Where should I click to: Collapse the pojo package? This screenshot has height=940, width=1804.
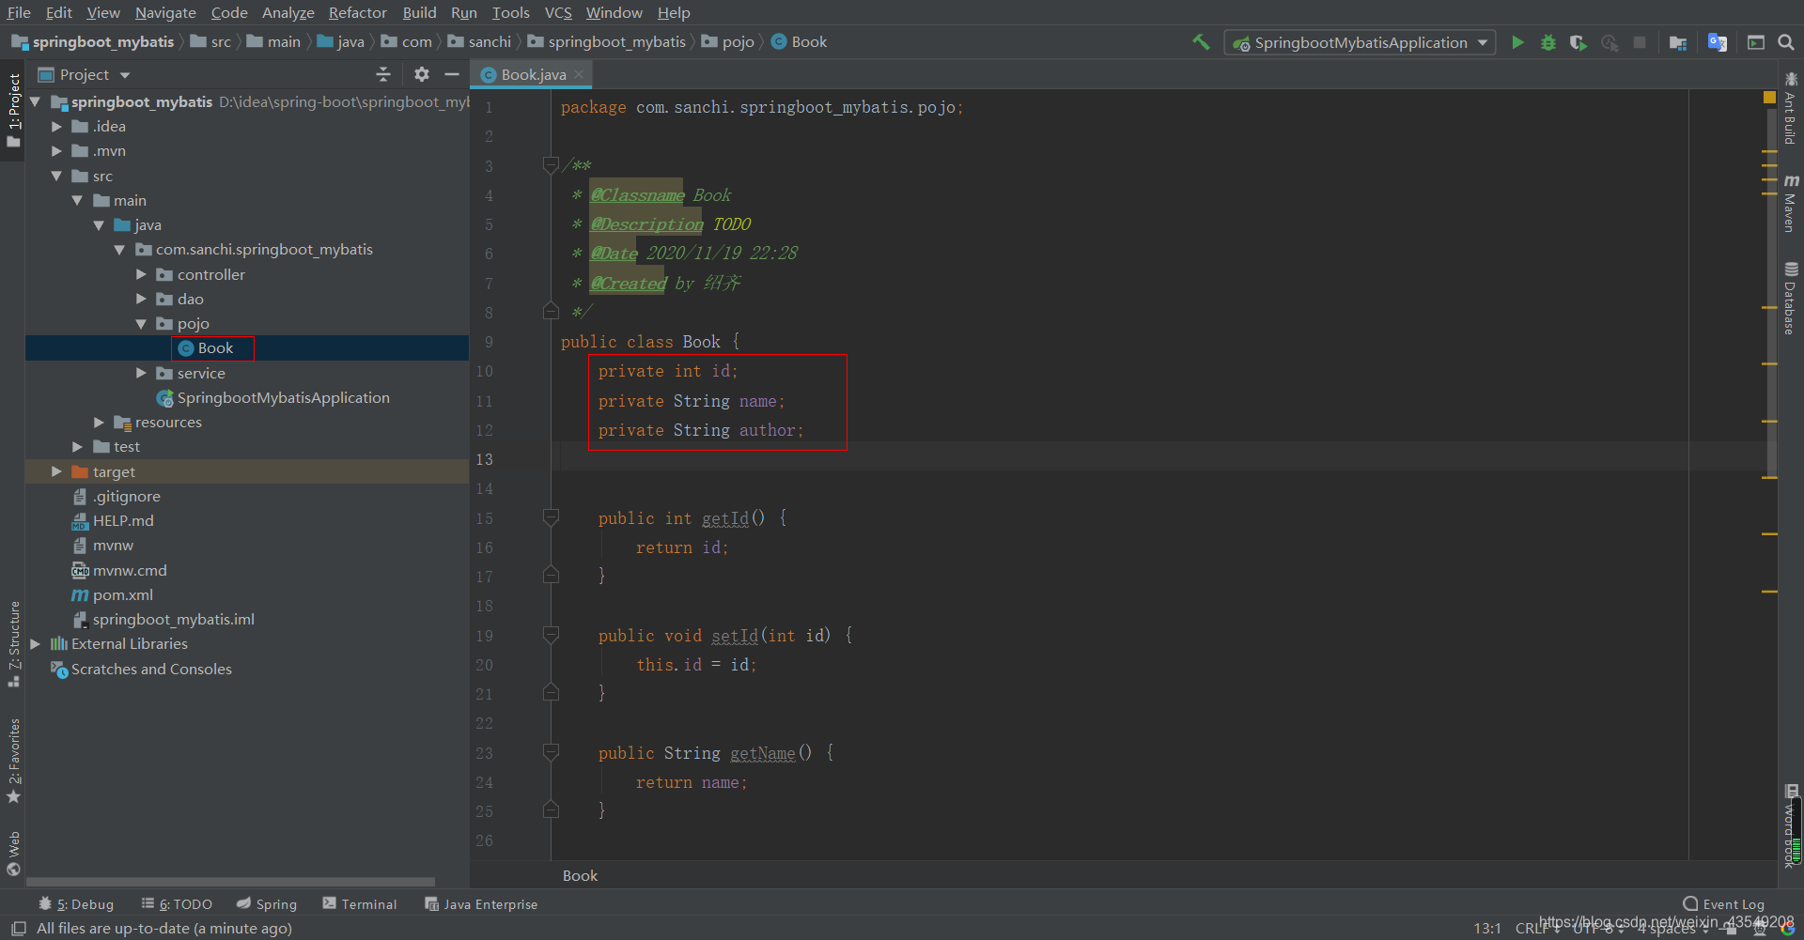(x=141, y=324)
